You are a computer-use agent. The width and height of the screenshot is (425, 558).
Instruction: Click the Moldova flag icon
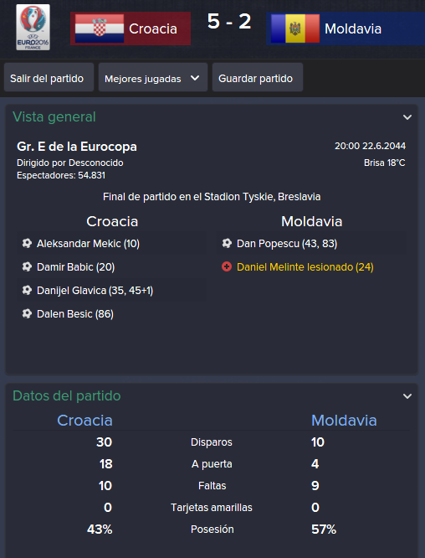[x=295, y=28]
